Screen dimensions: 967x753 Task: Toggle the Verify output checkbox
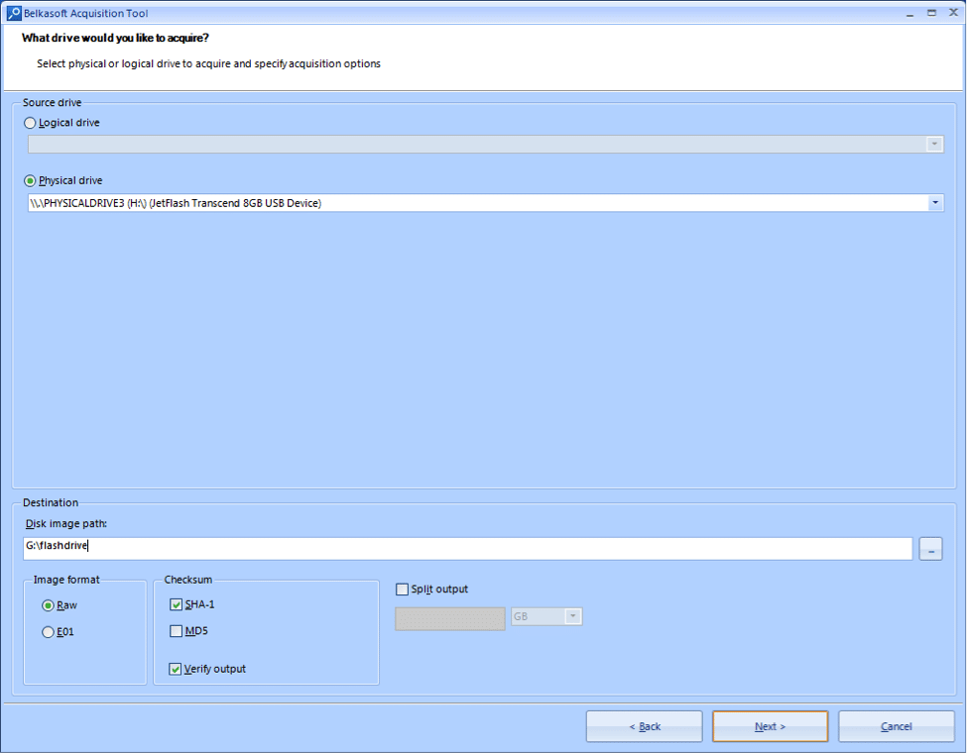[176, 669]
